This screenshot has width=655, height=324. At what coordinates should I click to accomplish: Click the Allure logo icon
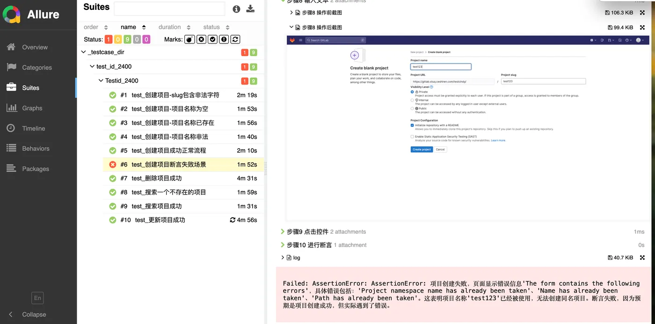(12, 14)
